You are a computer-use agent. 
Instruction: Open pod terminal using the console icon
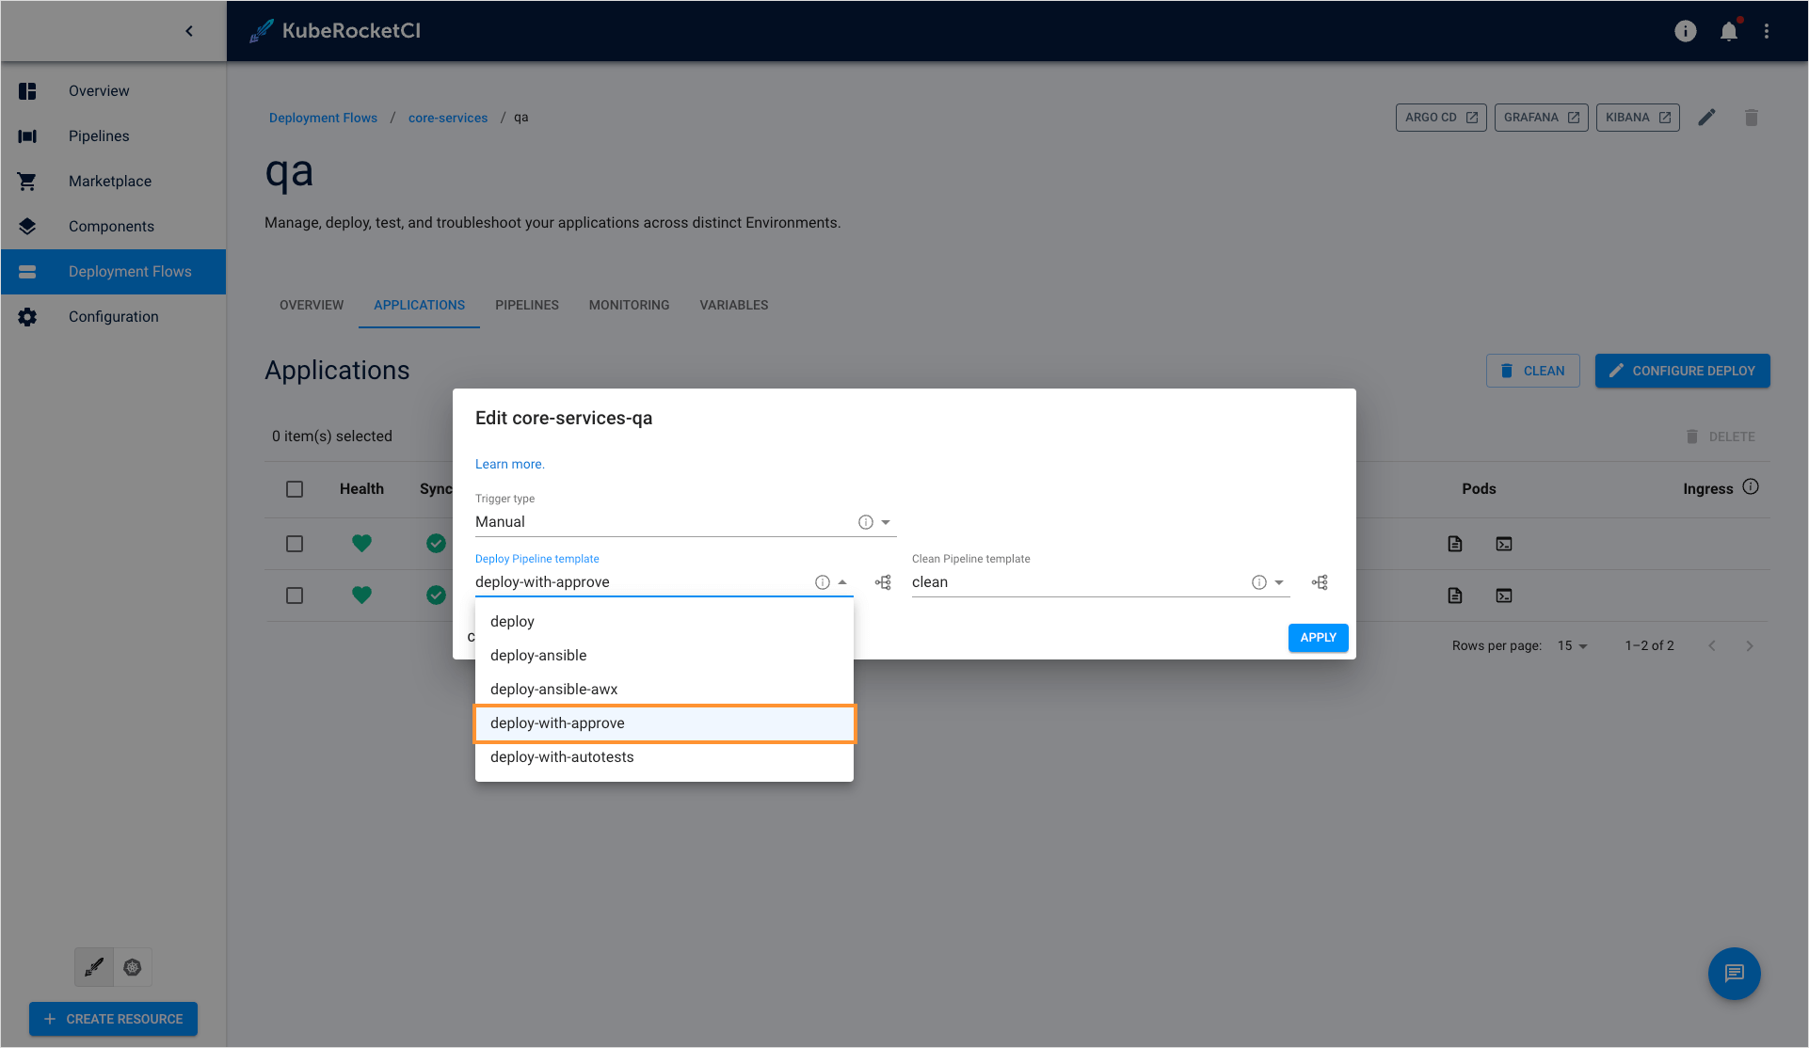[x=1503, y=544]
